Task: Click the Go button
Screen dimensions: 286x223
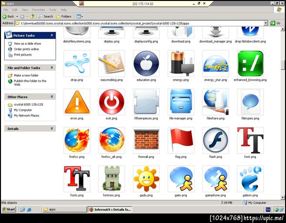Action: coord(276,23)
